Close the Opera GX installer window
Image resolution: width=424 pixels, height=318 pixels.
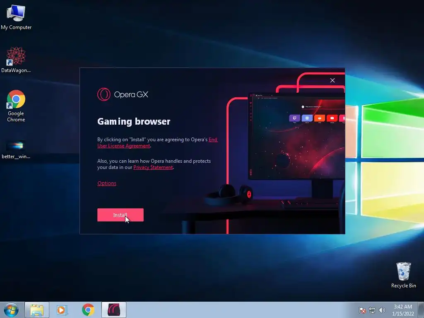pyautogui.click(x=332, y=80)
